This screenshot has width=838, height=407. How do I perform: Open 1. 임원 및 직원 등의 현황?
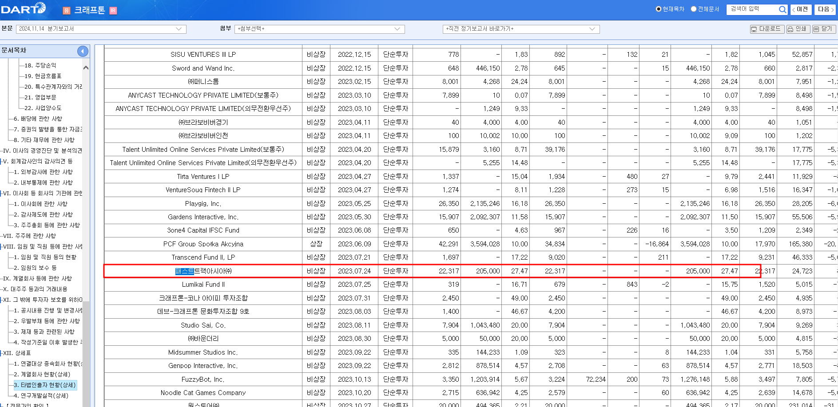coord(45,257)
